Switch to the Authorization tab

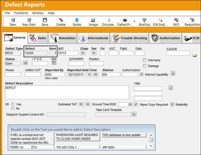click(x=165, y=38)
